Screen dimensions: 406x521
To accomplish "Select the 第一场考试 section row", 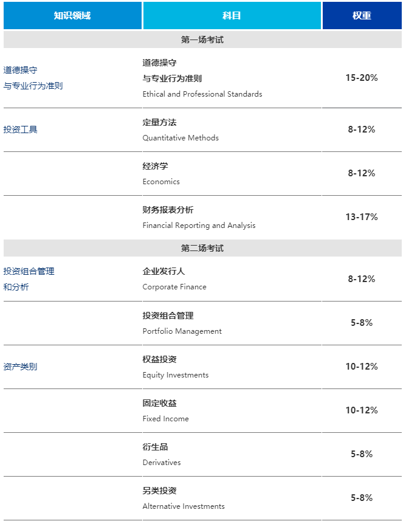I will [202, 40].
